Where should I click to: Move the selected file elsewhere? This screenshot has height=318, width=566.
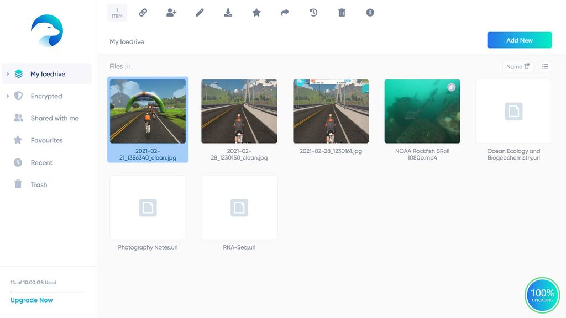coord(285,12)
